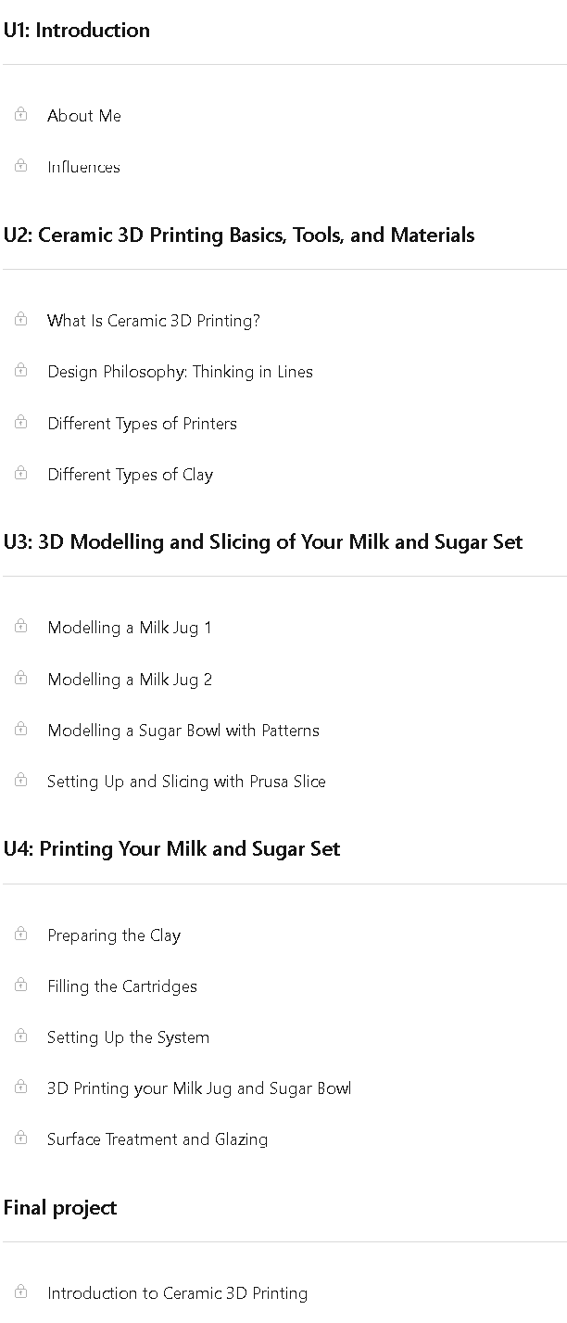Click lock icon beside Introduction to Ceramic 3D Printing
567x1323 pixels.
click(x=20, y=1291)
